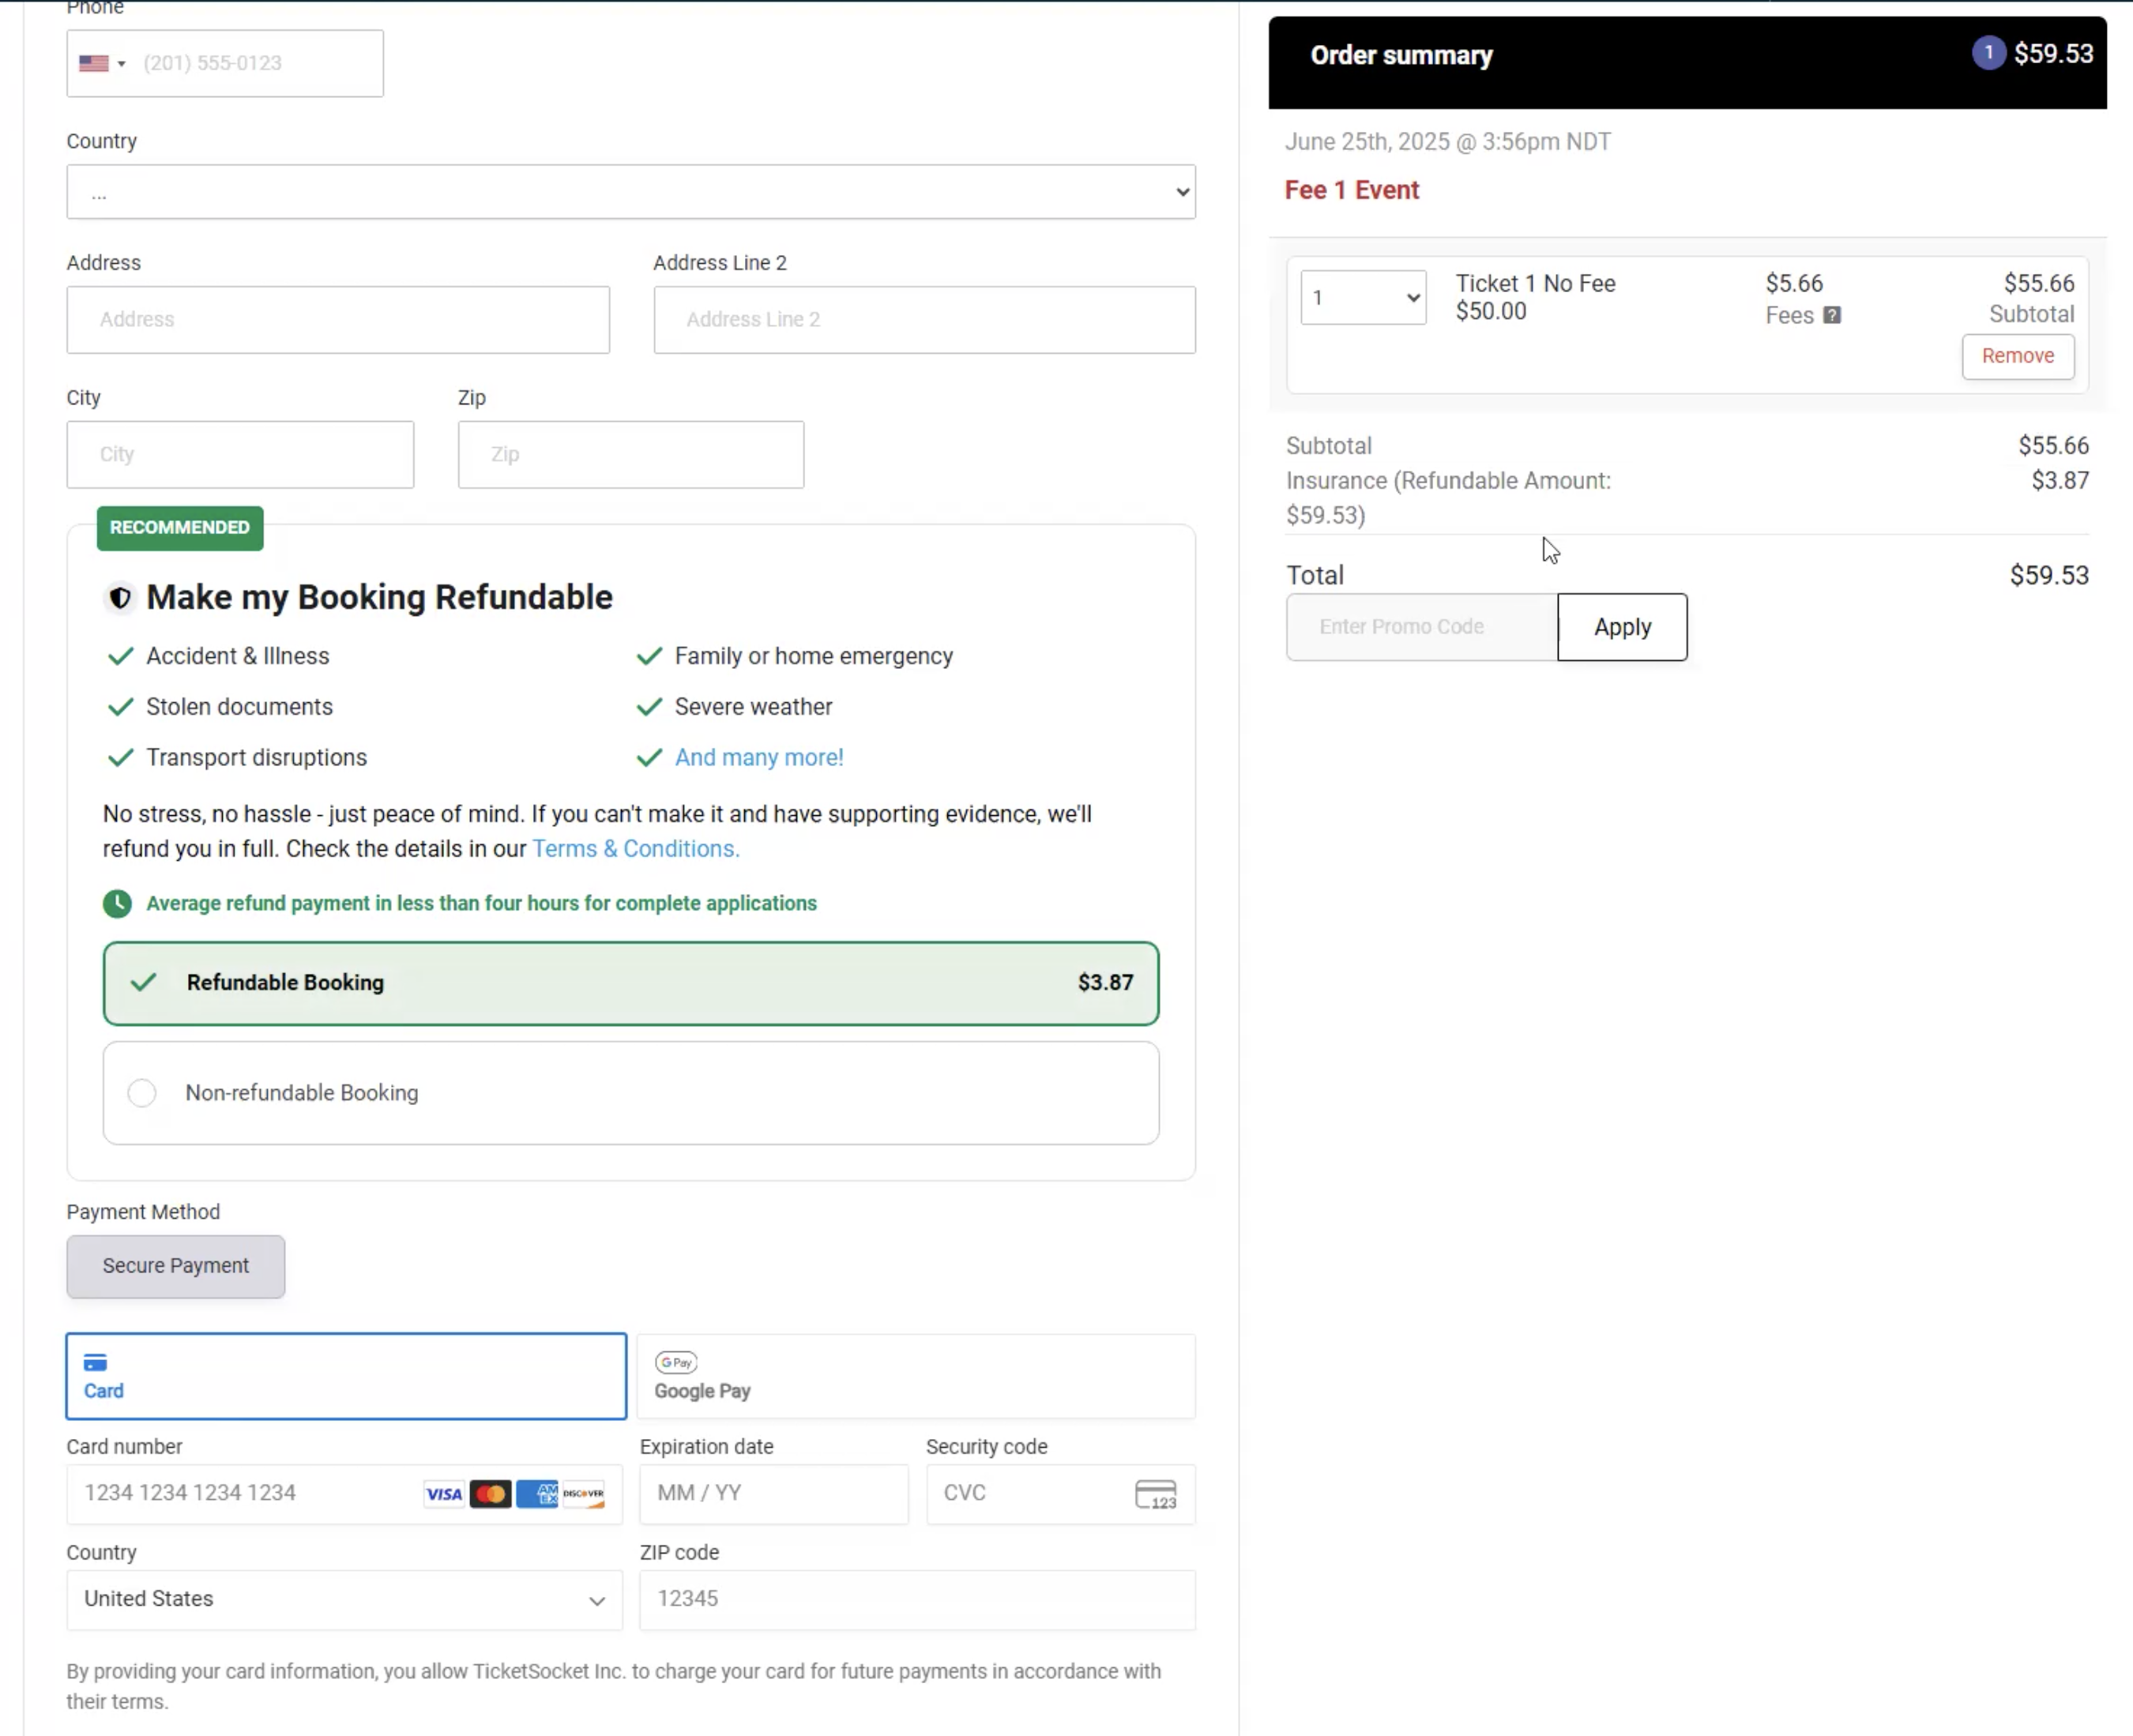This screenshot has width=2133, height=1736.
Task: Click the checkmark beside Transport disruptions
Action: (x=121, y=758)
